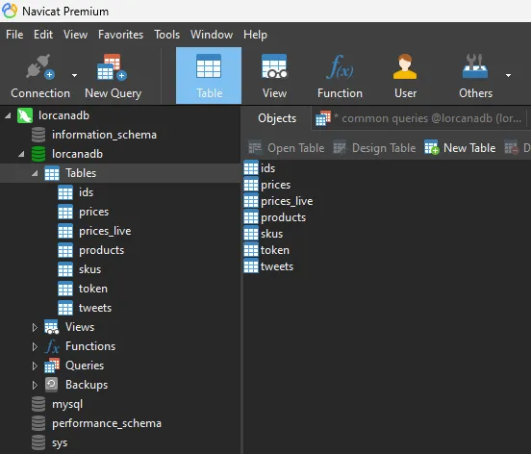Click the Navicat Premium logo icon
The image size is (531, 454).
click(x=10, y=12)
